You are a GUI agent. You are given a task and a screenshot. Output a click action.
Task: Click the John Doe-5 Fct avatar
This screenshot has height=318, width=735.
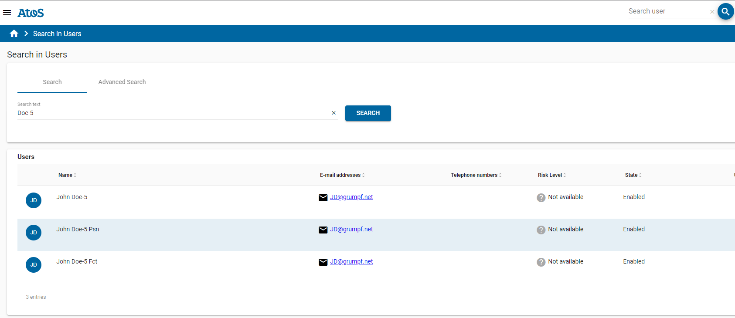point(34,265)
